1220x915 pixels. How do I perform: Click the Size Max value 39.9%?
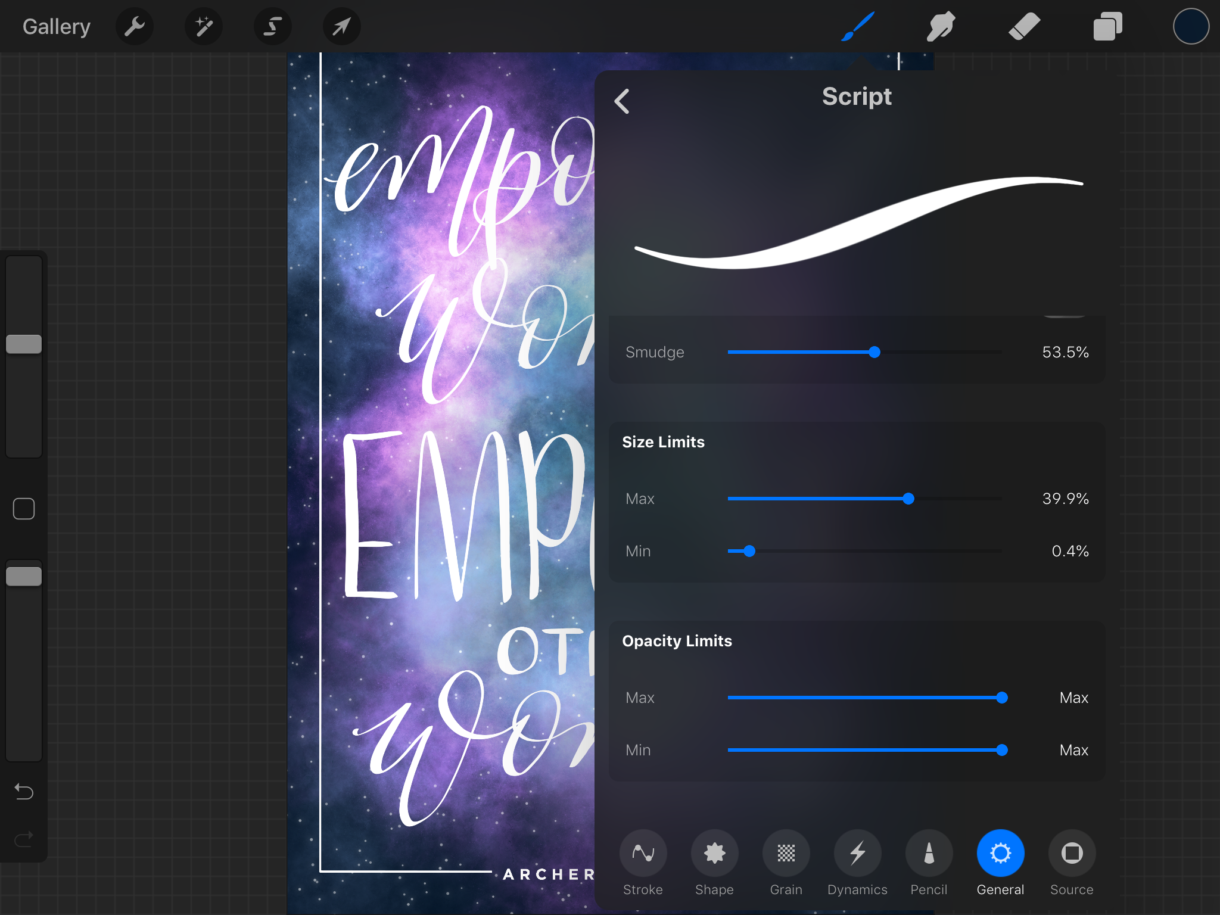[x=1065, y=499]
